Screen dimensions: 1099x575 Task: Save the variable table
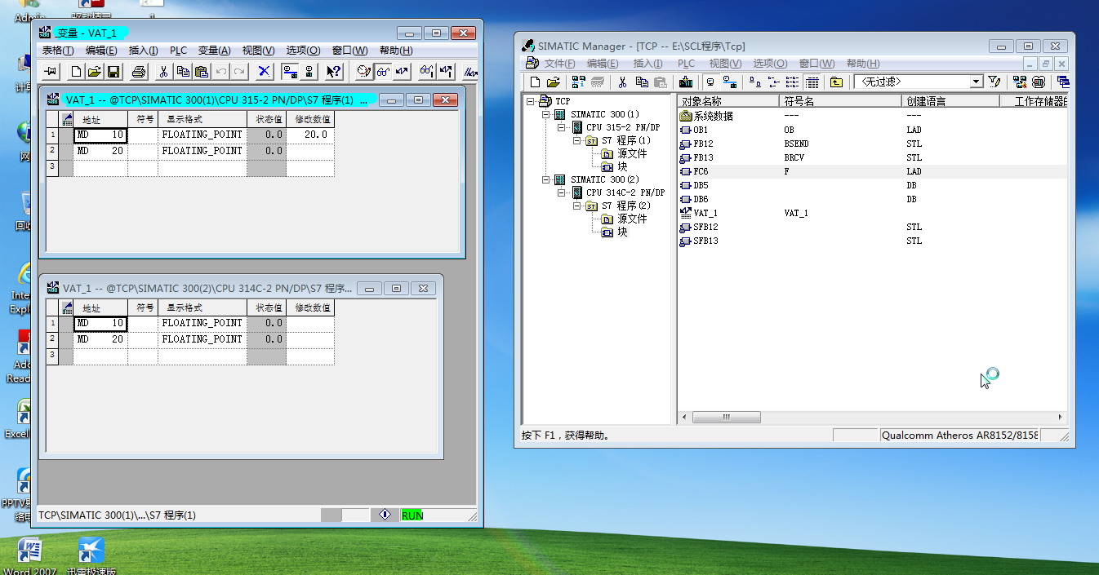(113, 72)
